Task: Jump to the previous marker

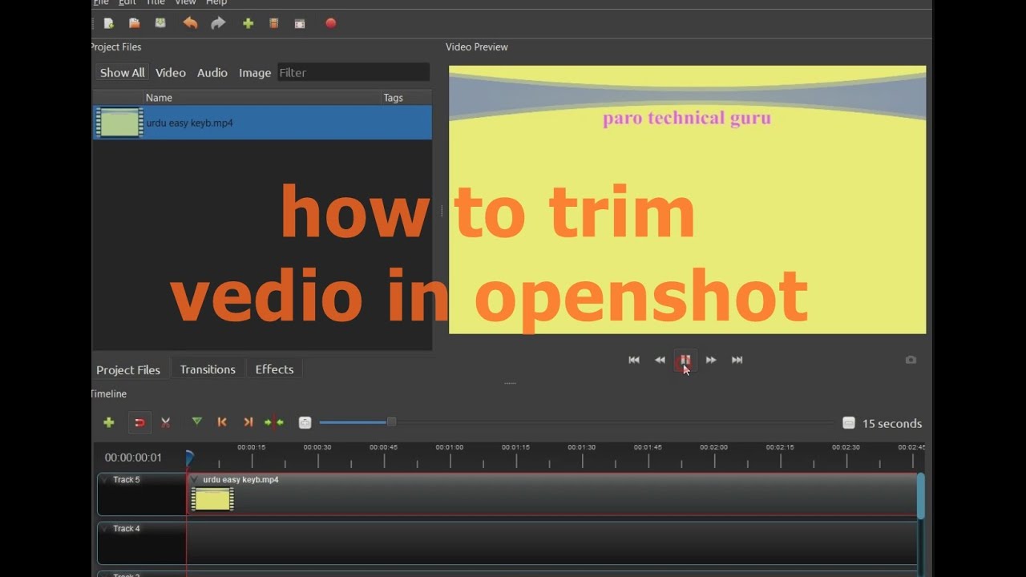Action: 222,422
